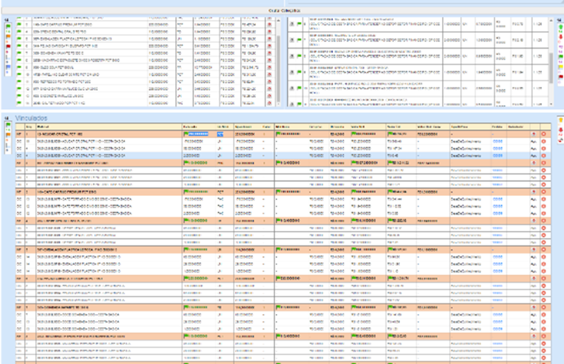This screenshot has height=364, width=564.
Task: Select the red flag in the top-left legend
Action: click(8, 47)
